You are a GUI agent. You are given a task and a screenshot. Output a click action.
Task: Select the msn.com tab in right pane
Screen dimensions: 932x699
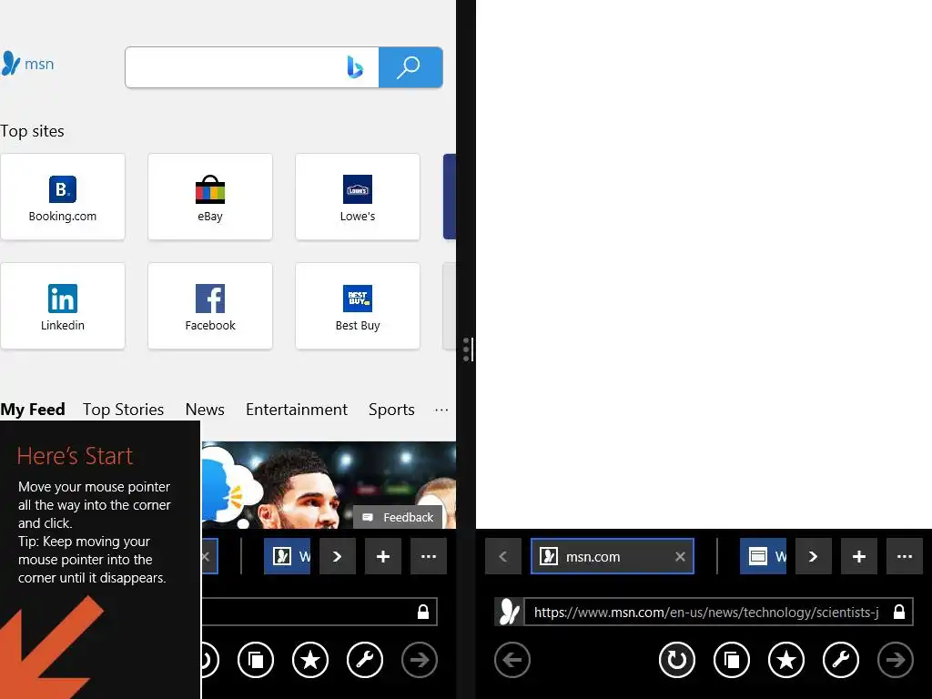(613, 556)
